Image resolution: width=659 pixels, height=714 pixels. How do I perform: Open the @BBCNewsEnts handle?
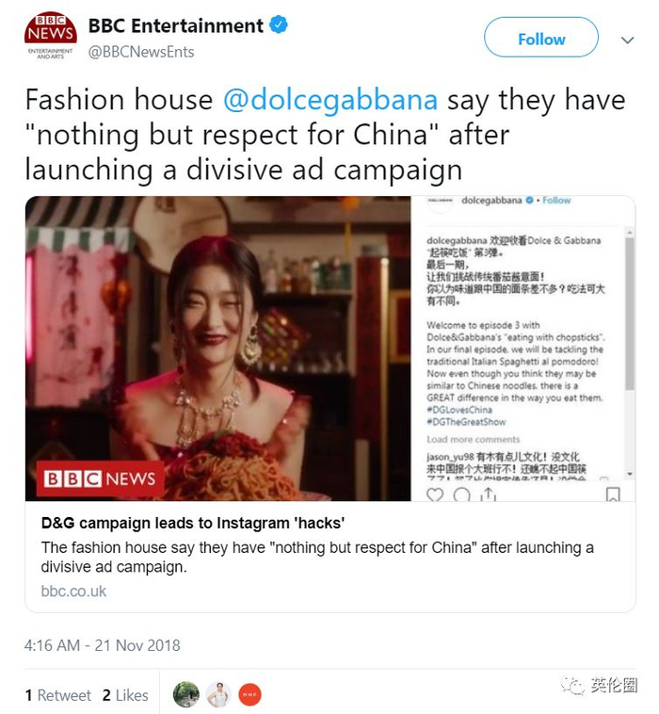(141, 52)
